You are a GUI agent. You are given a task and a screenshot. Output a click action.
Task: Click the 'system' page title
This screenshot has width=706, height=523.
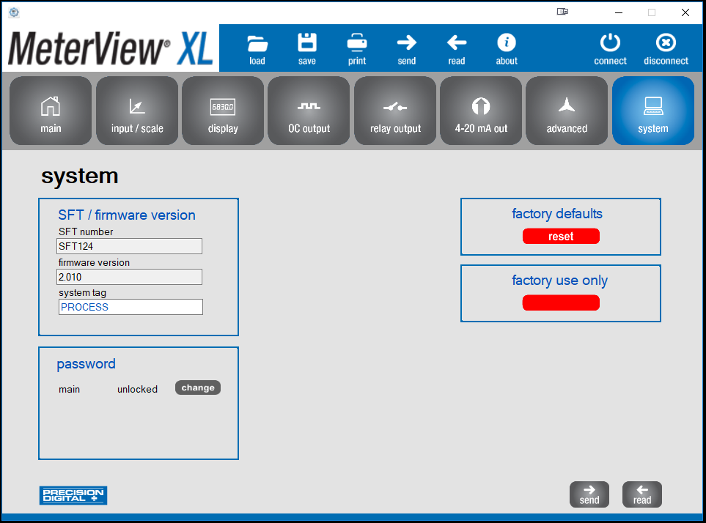(x=80, y=176)
